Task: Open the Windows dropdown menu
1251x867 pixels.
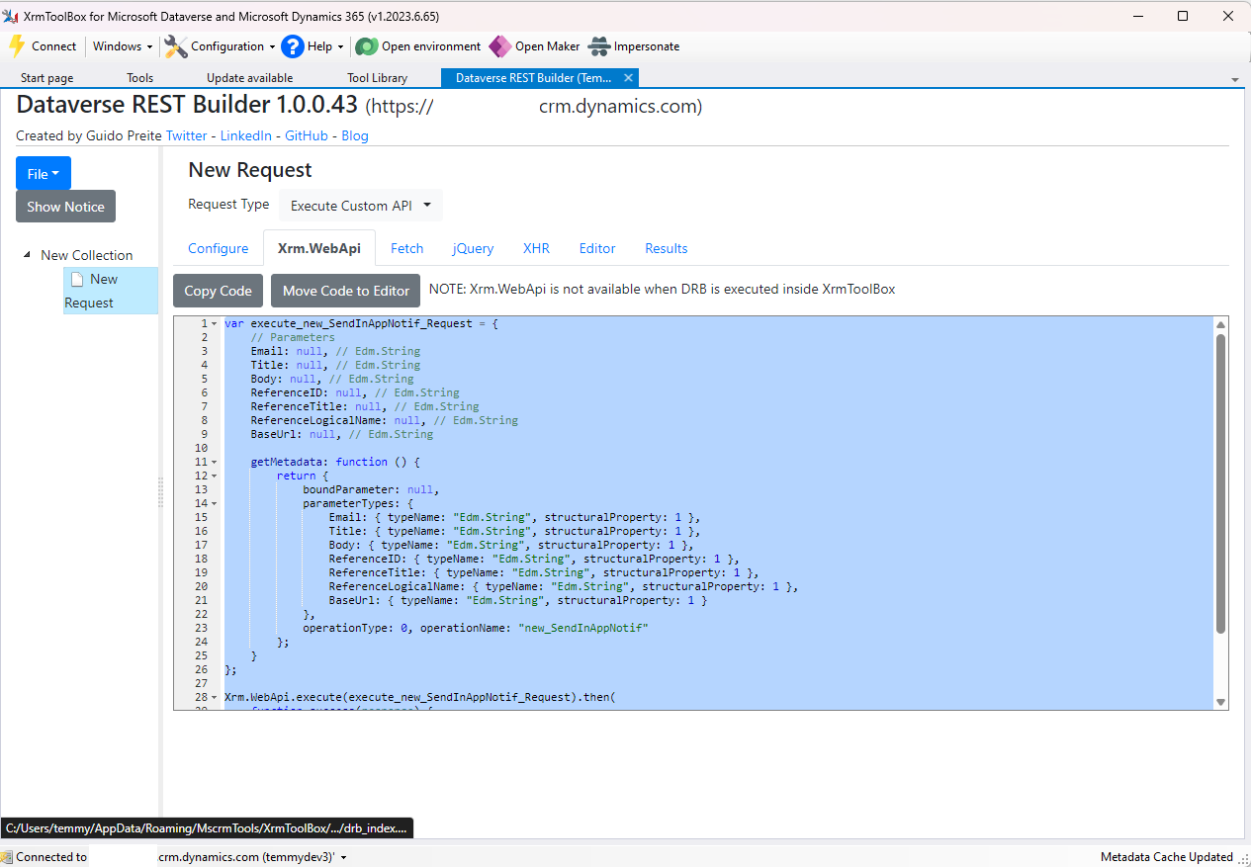Action: point(123,46)
